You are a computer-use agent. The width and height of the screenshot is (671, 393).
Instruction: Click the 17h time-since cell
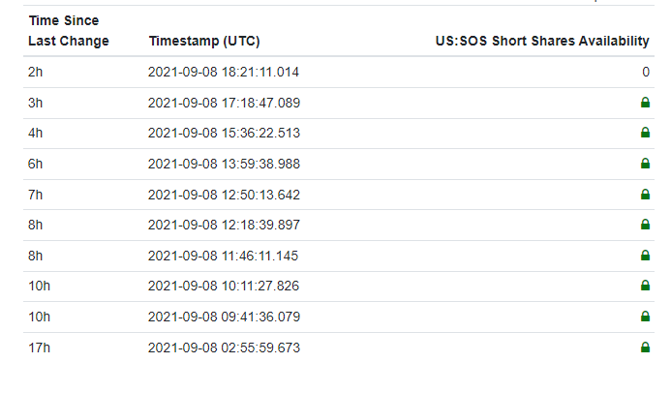[x=39, y=348]
